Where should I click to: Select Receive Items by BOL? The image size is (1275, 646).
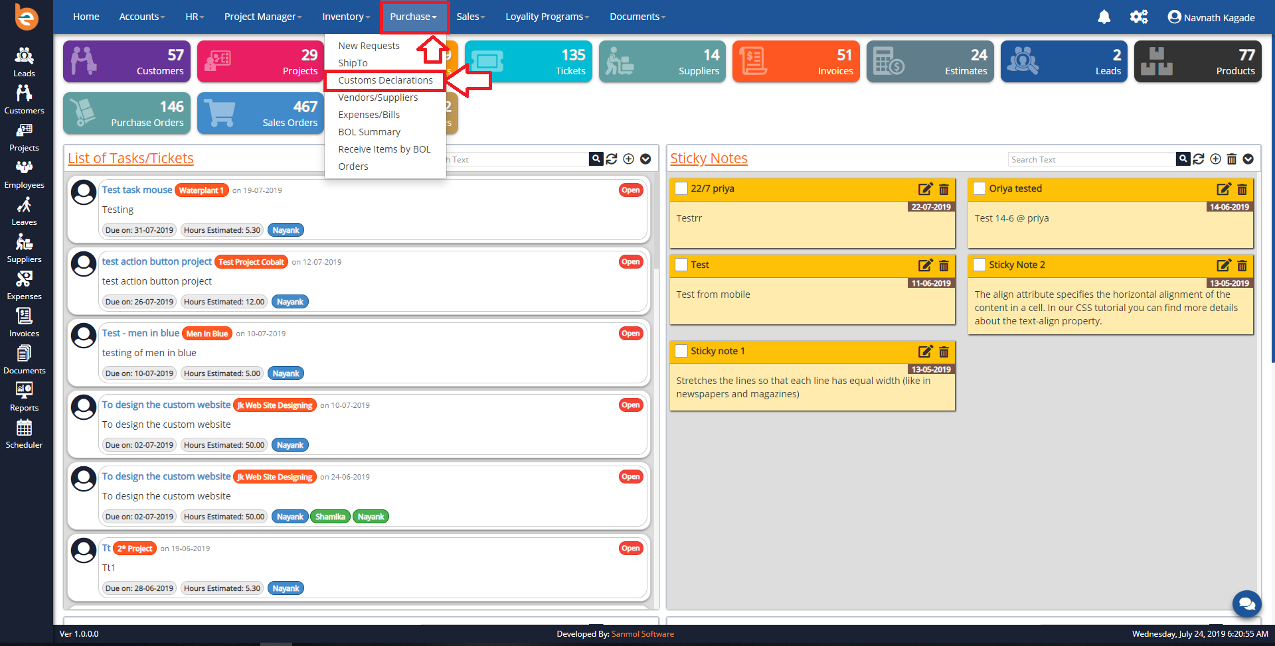(x=384, y=149)
